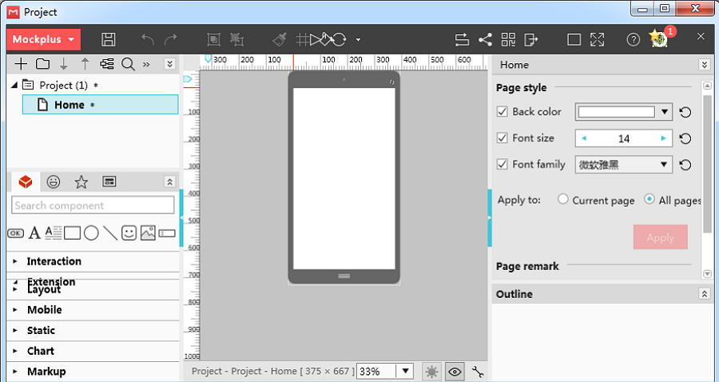This screenshot has height=382, width=719.
Task: Pick the image component
Action: click(x=148, y=233)
